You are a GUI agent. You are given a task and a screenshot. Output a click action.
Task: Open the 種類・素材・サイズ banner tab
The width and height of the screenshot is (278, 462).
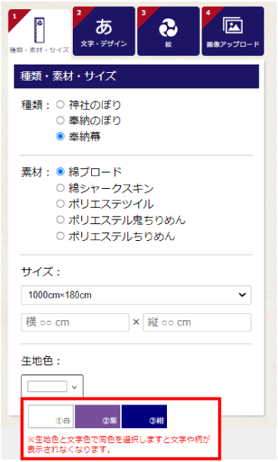(x=39, y=33)
